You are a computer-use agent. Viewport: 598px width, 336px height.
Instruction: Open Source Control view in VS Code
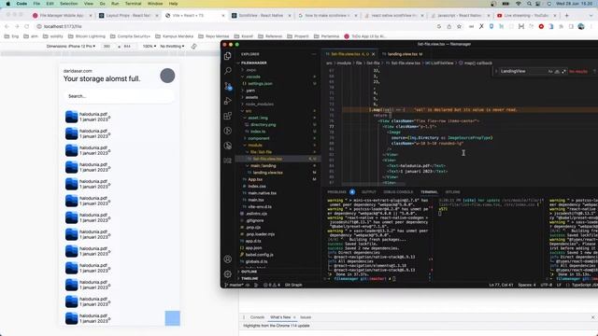tap(228, 86)
